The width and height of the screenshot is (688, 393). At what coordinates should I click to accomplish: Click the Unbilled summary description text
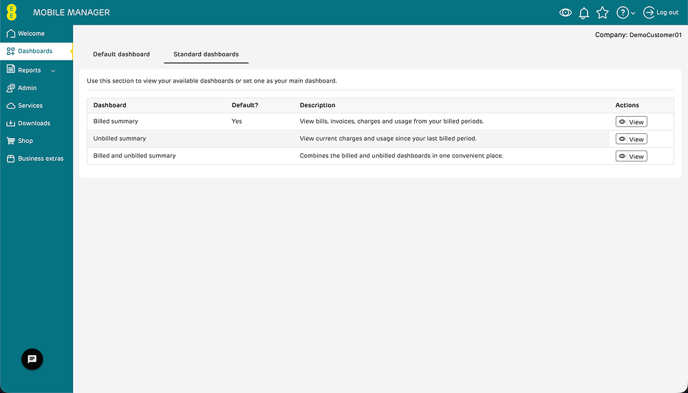pos(388,139)
